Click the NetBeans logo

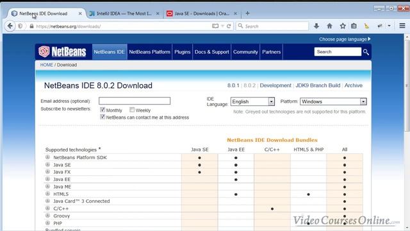[x=62, y=51]
